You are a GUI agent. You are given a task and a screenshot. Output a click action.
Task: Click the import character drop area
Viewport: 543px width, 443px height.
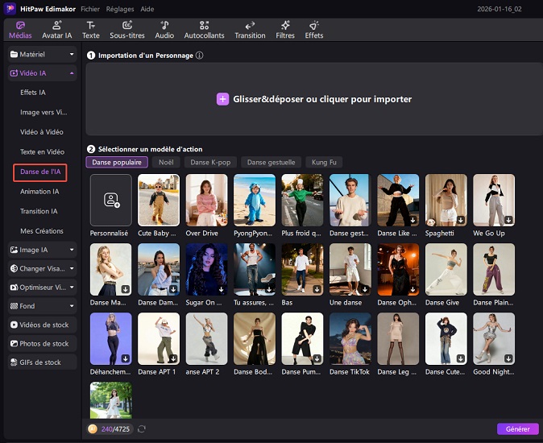313,99
